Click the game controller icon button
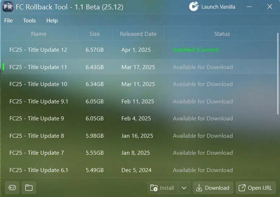280x197 pixels. (12, 188)
